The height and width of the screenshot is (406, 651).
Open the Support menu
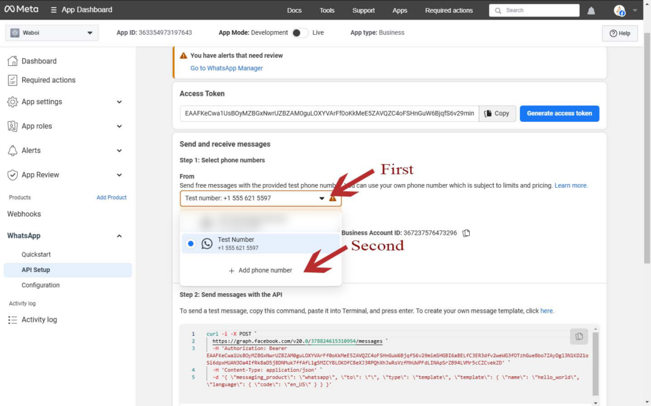(363, 10)
